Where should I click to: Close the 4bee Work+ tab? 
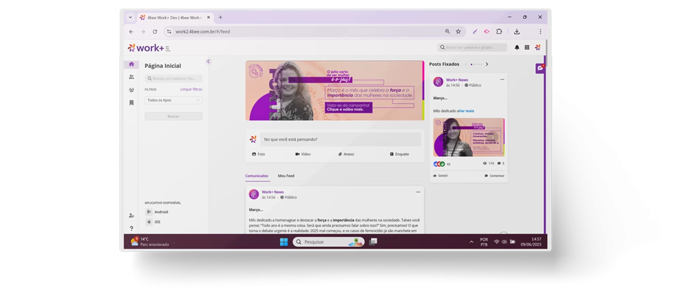208,17
